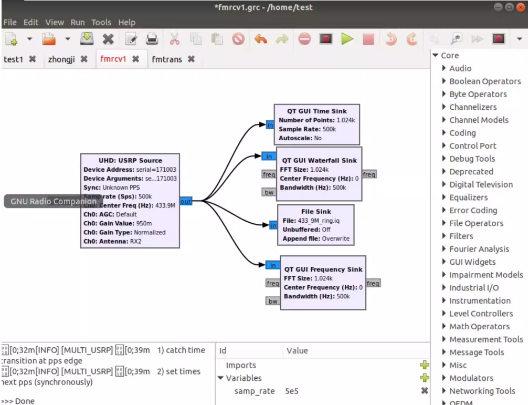Delete samp_rate variable with X icon
The height and width of the screenshot is (405, 529).
(x=425, y=391)
